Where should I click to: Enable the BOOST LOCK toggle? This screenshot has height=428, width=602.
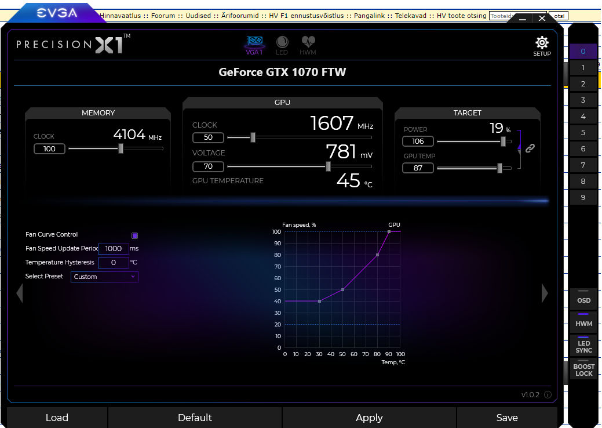pyautogui.click(x=583, y=368)
